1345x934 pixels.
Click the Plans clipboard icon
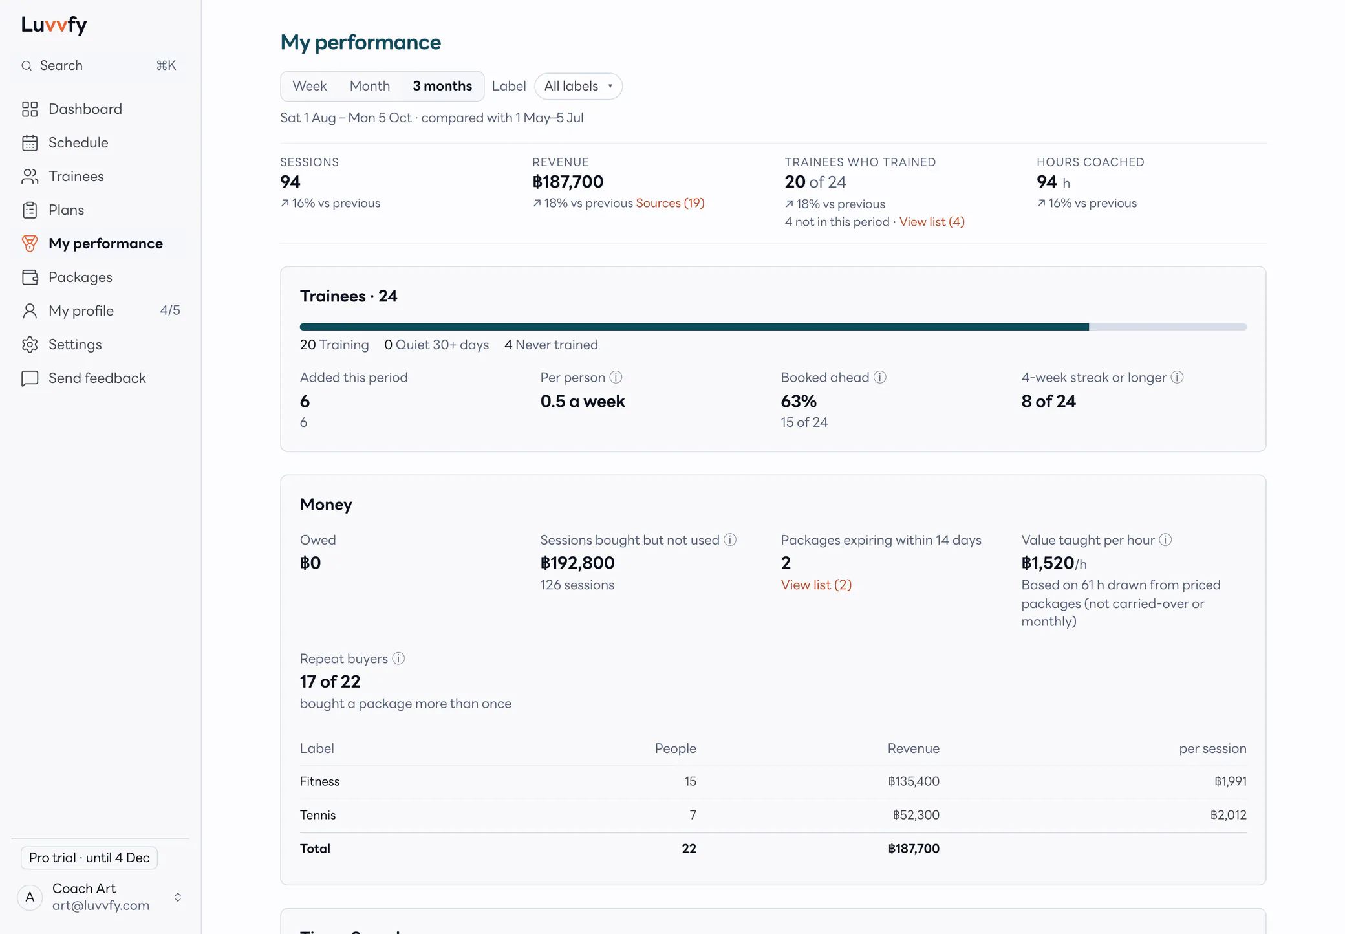30,210
